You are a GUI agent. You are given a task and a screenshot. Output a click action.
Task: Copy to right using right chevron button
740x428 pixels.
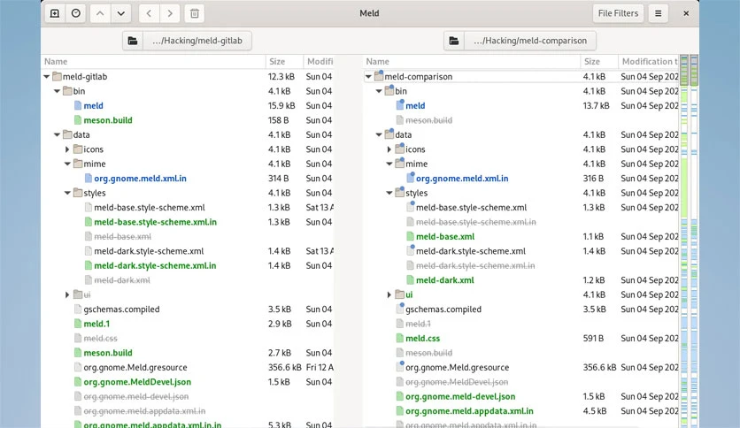[170, 13]
